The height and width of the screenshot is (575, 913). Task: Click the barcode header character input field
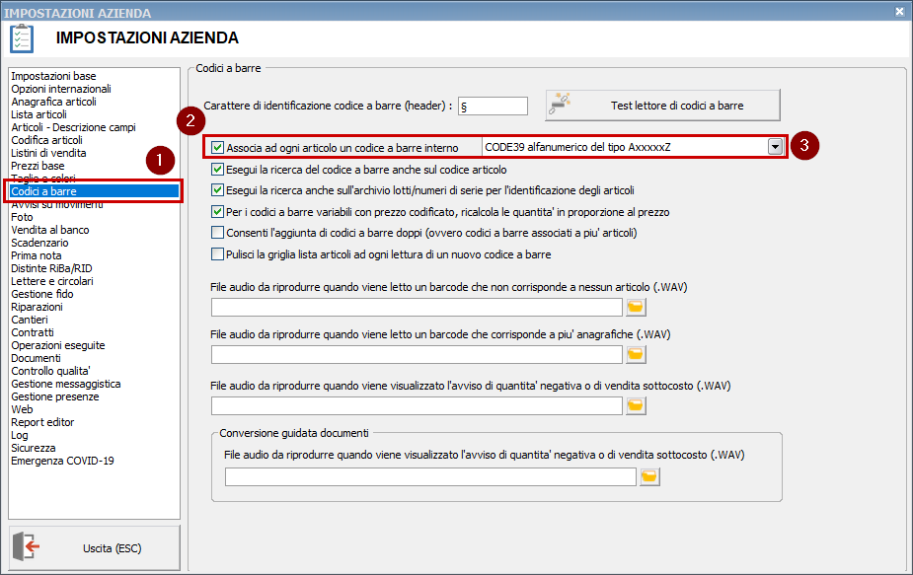493,106
